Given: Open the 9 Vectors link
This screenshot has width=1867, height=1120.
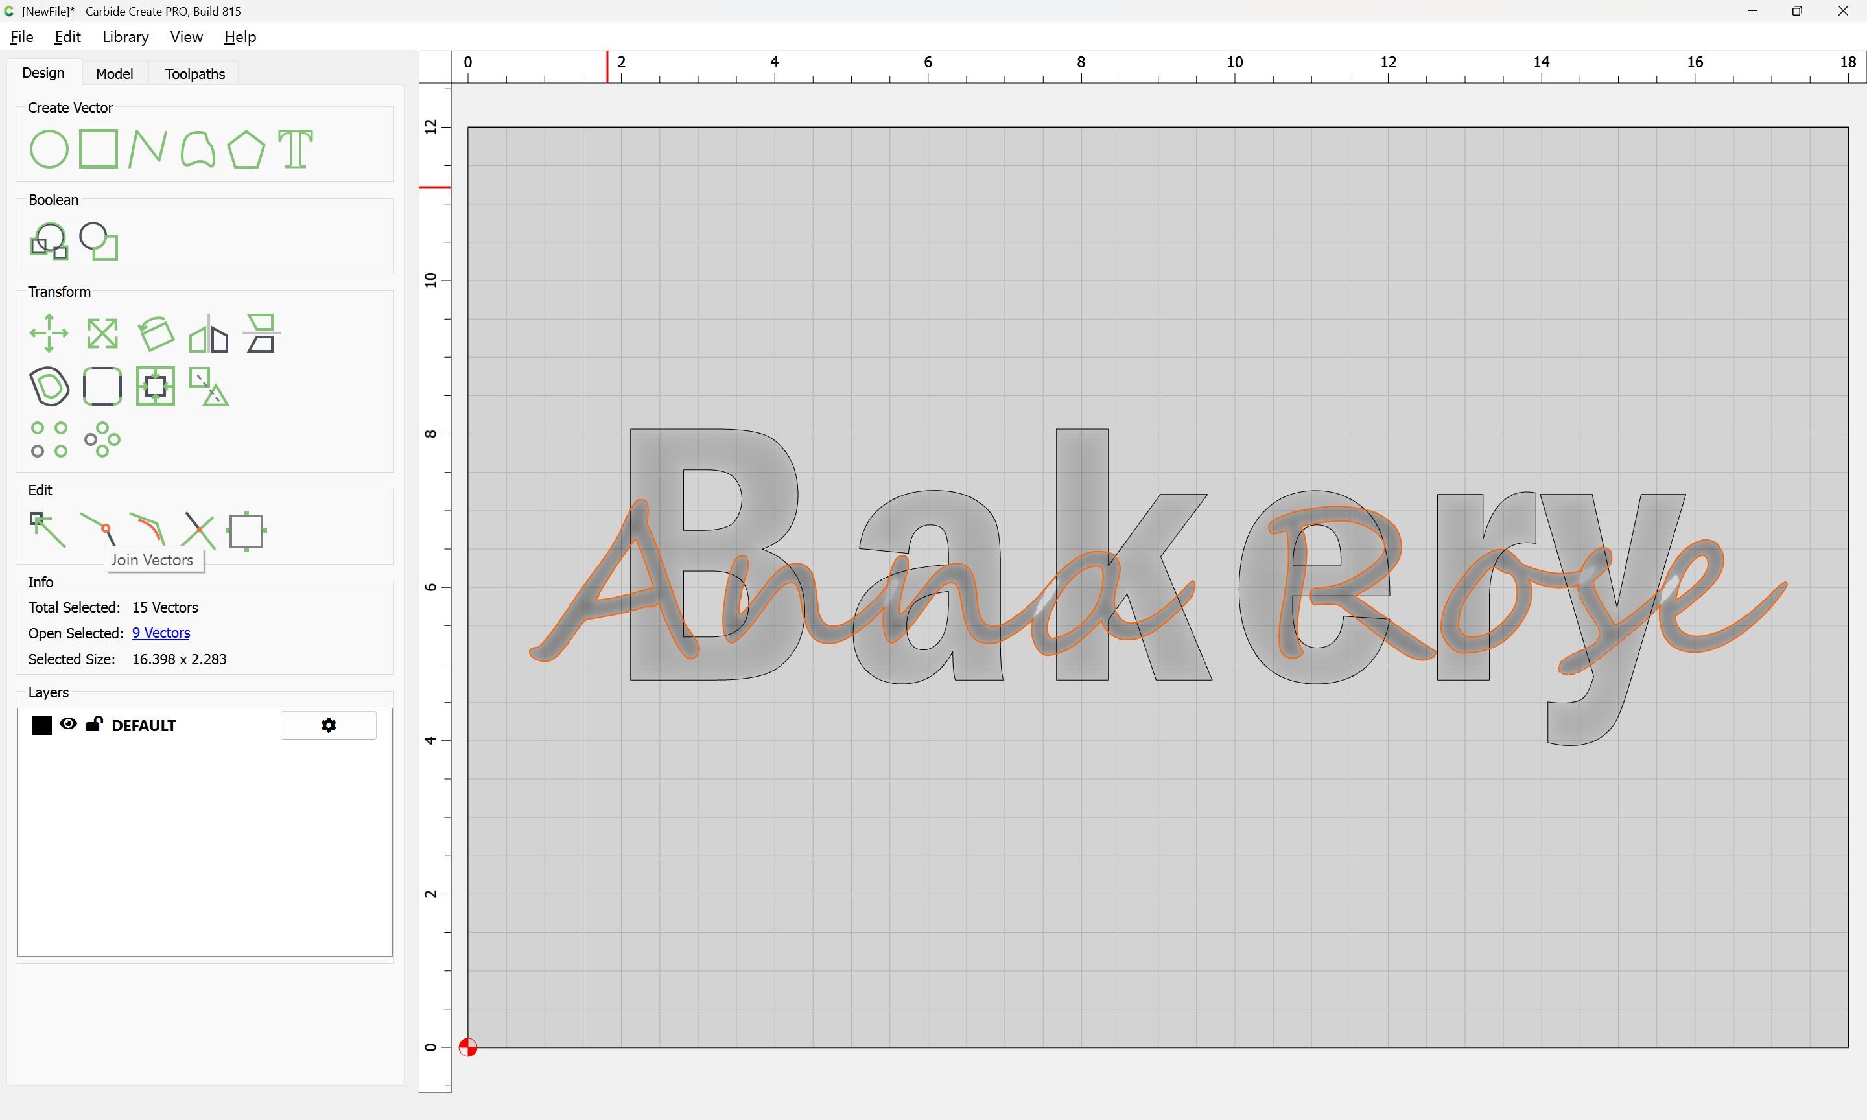Looking at the screenshot, I should pos(161,633).
